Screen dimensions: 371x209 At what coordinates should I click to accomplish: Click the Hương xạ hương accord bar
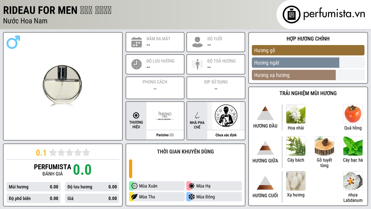tap(308, 75)
